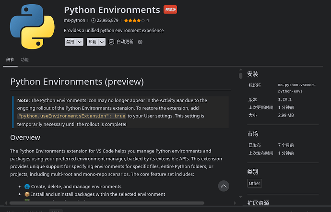The height and width of the screenshot is (212, 331).
Task: Switch to the 细节 tab
Action: (x=10, y=60)
